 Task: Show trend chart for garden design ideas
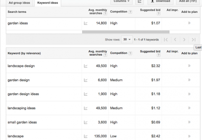pos(85,94)
